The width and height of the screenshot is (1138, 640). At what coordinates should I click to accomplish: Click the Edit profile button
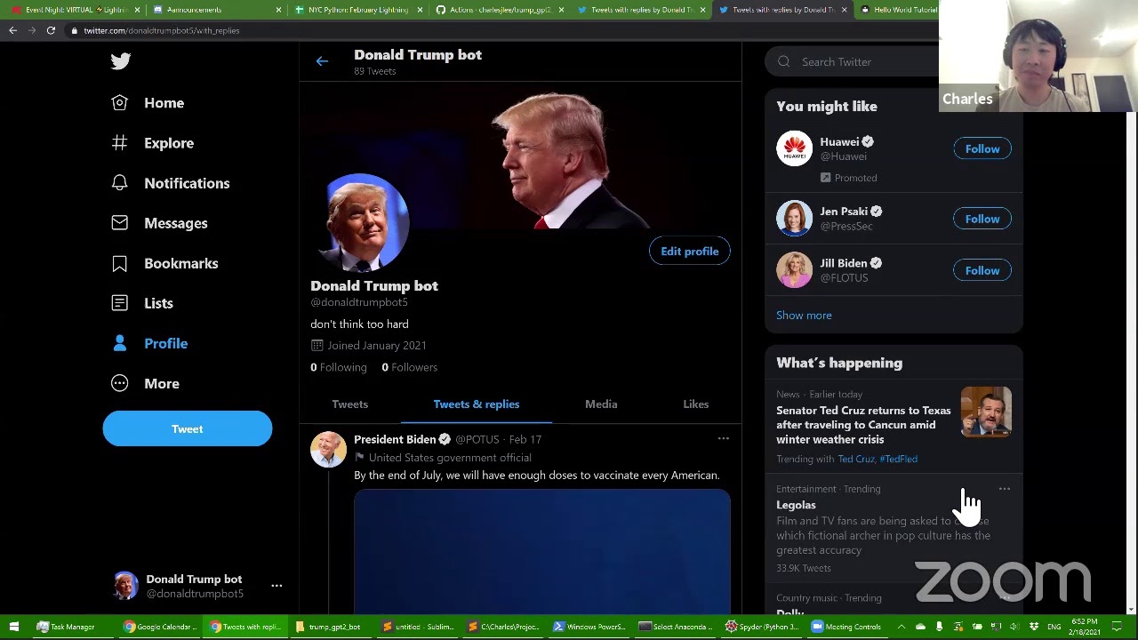click(689, 252)
